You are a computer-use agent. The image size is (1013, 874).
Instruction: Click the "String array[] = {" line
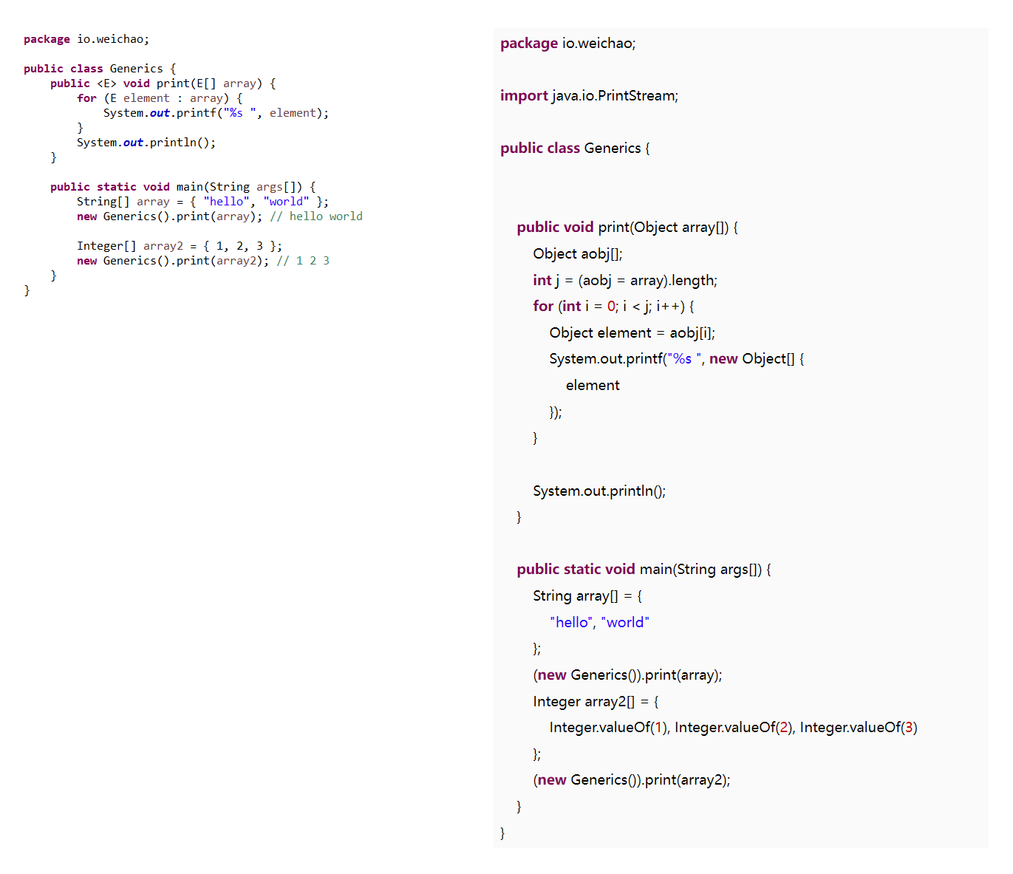tap(587, 596)
